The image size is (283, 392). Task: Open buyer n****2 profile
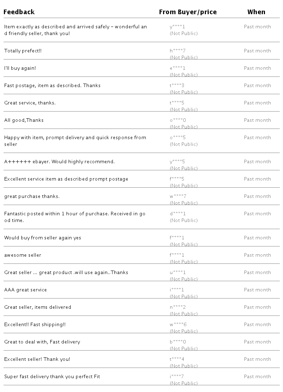click(x=178, y=307)
